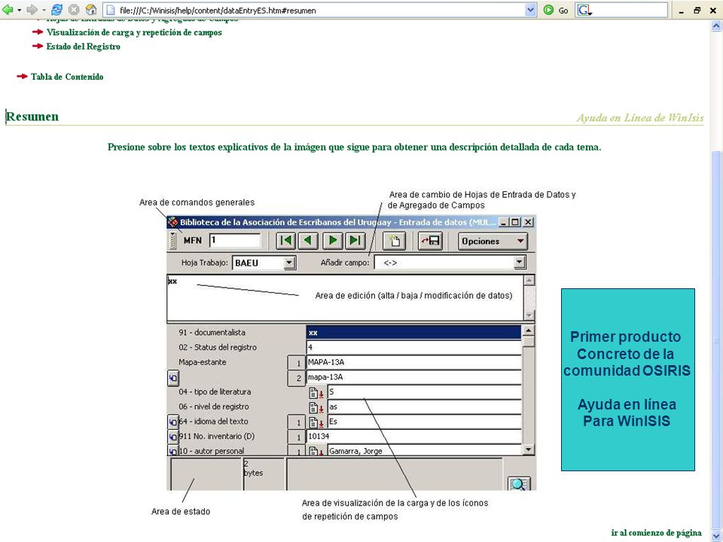The image size is (723, 542).
Task: Click Status del registro value 4
Action: (x=413, y=347)
